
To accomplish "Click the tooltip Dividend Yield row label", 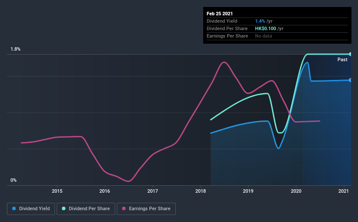I will [222, 21].
